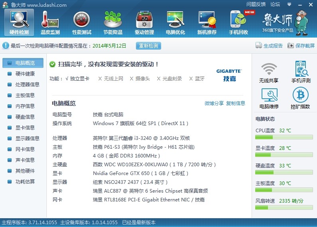Open 挖矿指数 bitcoin mining index
317x227 pixels.
(x=300, y=98)
